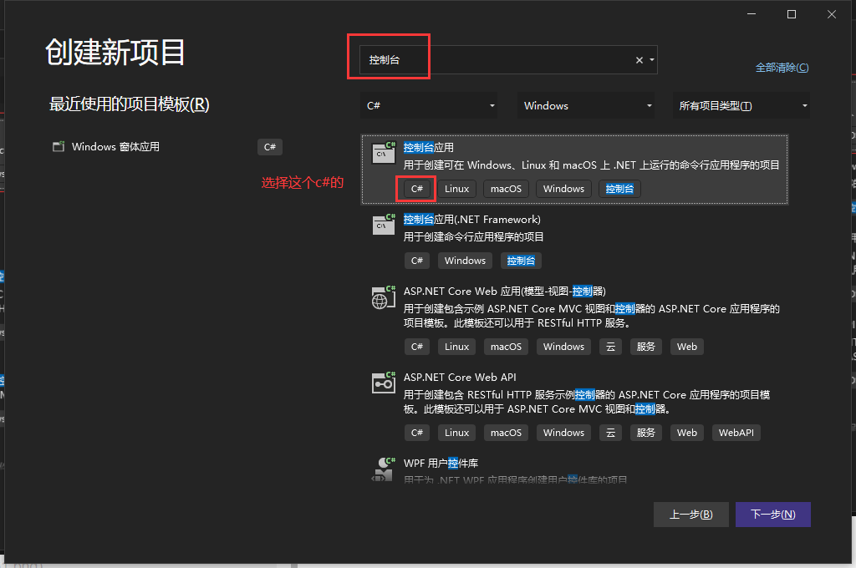
Task: Click the 云 tag under ASP.NET Core Web API
Action: 611,433
